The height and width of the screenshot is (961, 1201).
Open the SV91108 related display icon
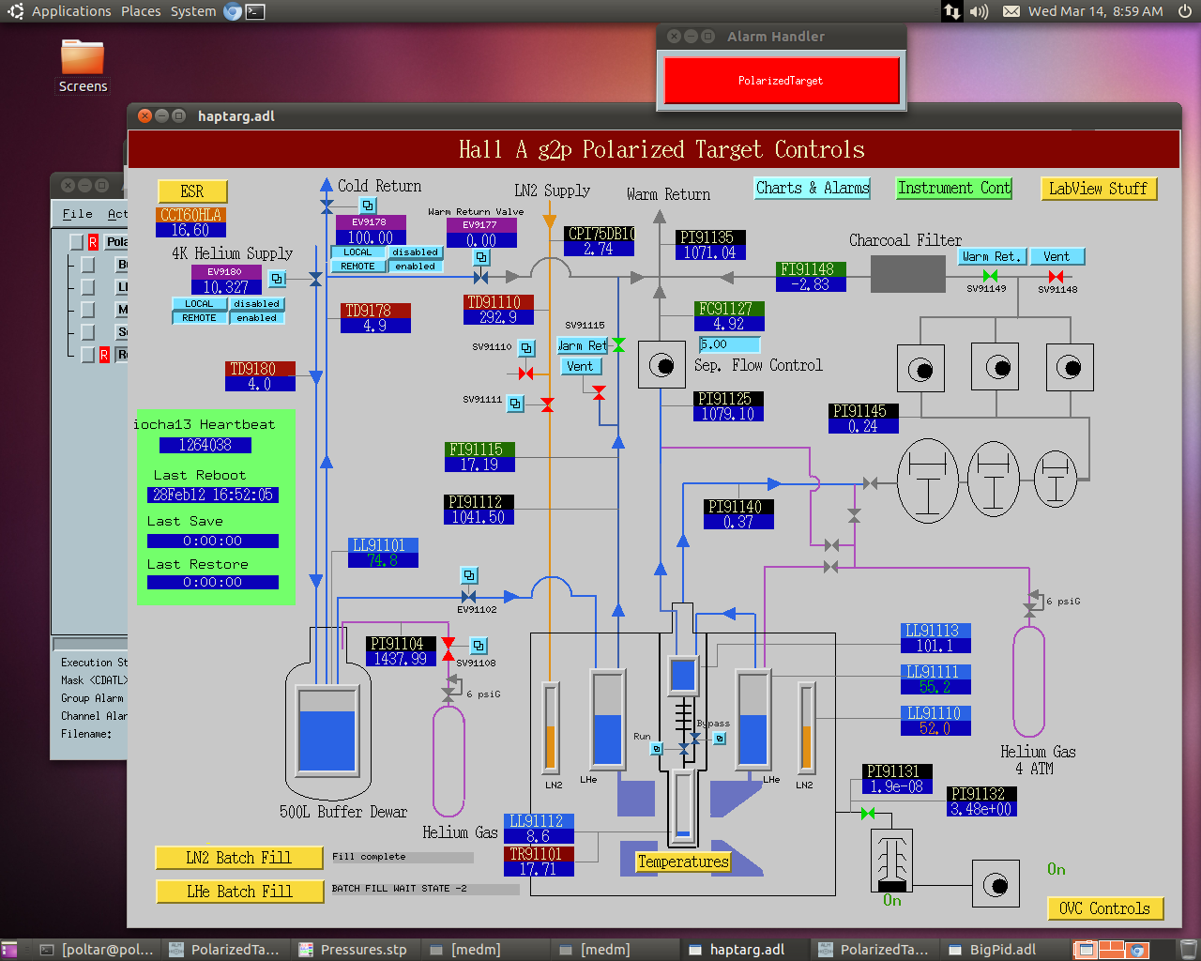point(479,646)
